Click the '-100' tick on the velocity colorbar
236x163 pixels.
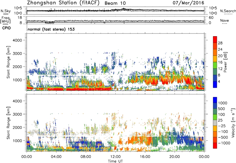click(x=223, y=132)
